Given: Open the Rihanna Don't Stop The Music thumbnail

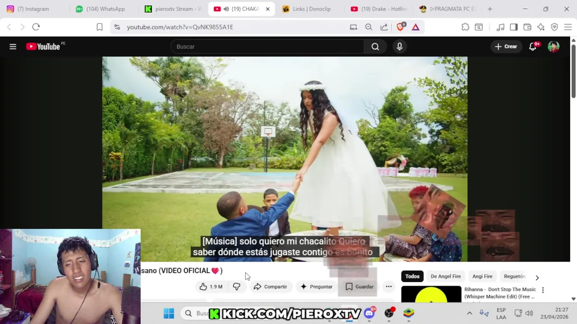Looking at the screenshot, I should [x=431, y=294].
